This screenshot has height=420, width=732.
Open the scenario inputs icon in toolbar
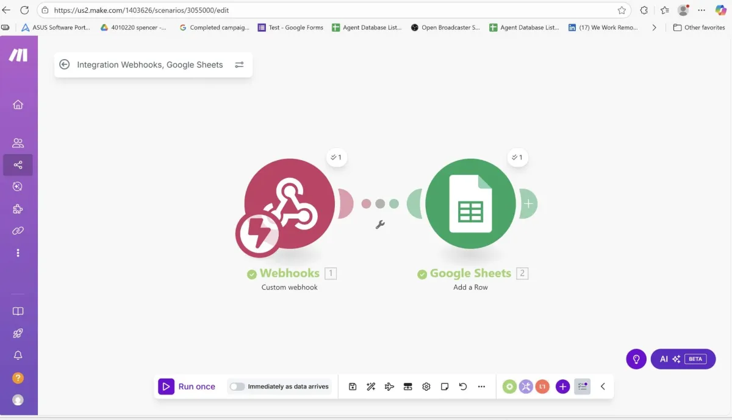(x=408, y=387)
